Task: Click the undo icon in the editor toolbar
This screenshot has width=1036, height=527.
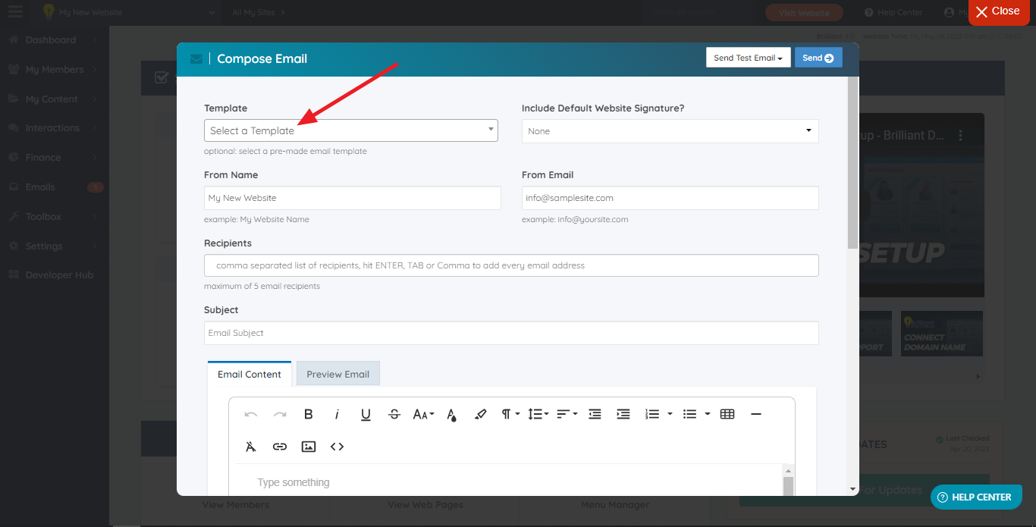Action: [x=250, y=414]
